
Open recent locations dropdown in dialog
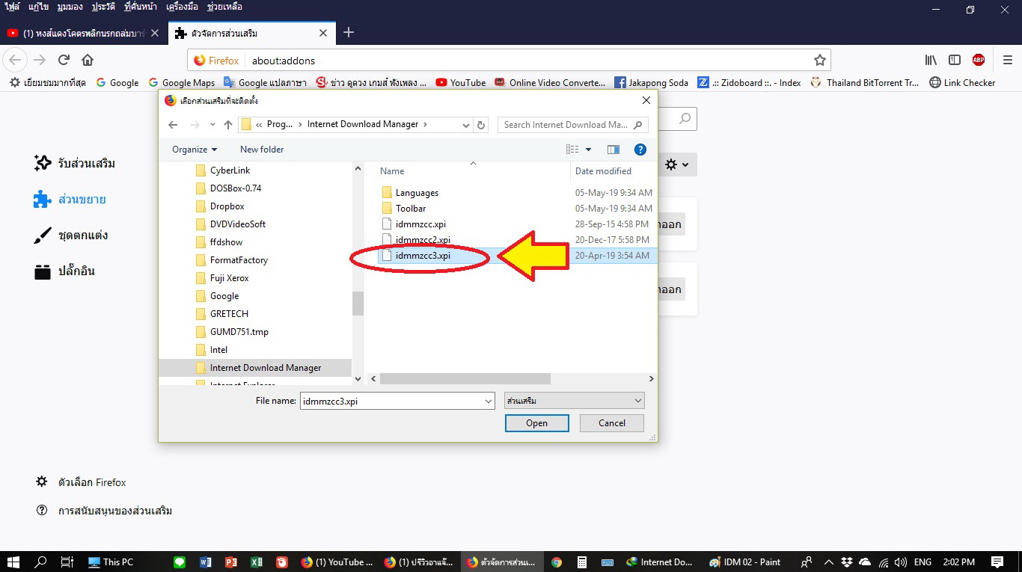pos(212,125)
